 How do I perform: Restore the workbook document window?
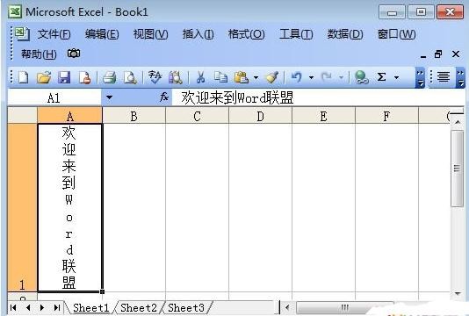click(x=438, y=54)
